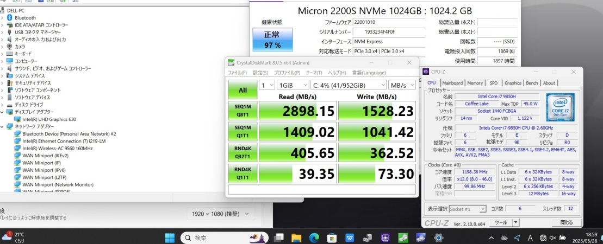Click the コンピューター monitor icon in device tree
The image size is (603, 244).
coord(10,61)
